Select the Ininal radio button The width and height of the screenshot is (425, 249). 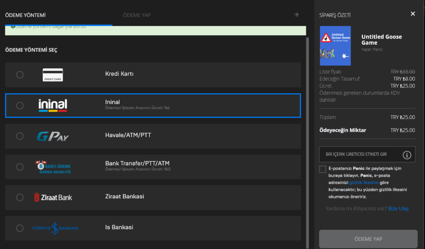pyautogui.click(x=20, y=106)
